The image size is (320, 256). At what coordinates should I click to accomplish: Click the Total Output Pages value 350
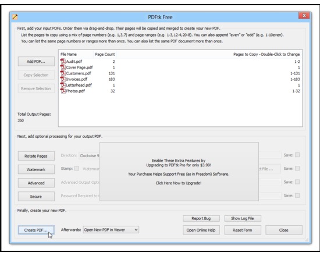20,120
